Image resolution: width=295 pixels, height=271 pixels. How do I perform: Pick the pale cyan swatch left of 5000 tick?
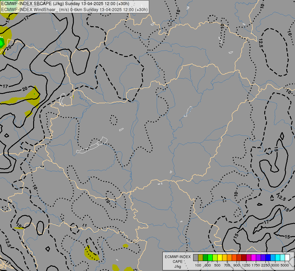point(282,257)
